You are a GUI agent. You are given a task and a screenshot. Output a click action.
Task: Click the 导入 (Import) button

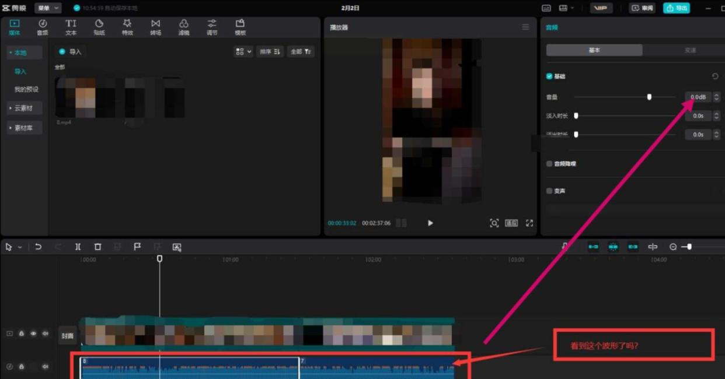pyautogui.click(x=70, y=52)
